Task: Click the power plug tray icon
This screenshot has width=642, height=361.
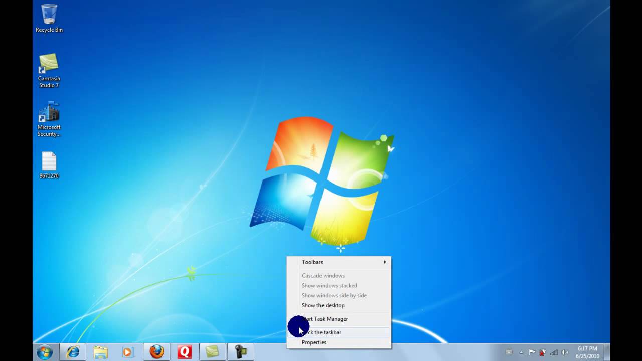Action: click(543, 352)
